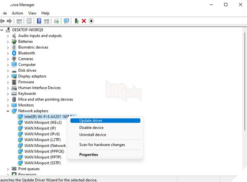Click the Display adaptors category icon
Image resolution: width=247 pixels, height=182 pixels.
pos(14,76)
